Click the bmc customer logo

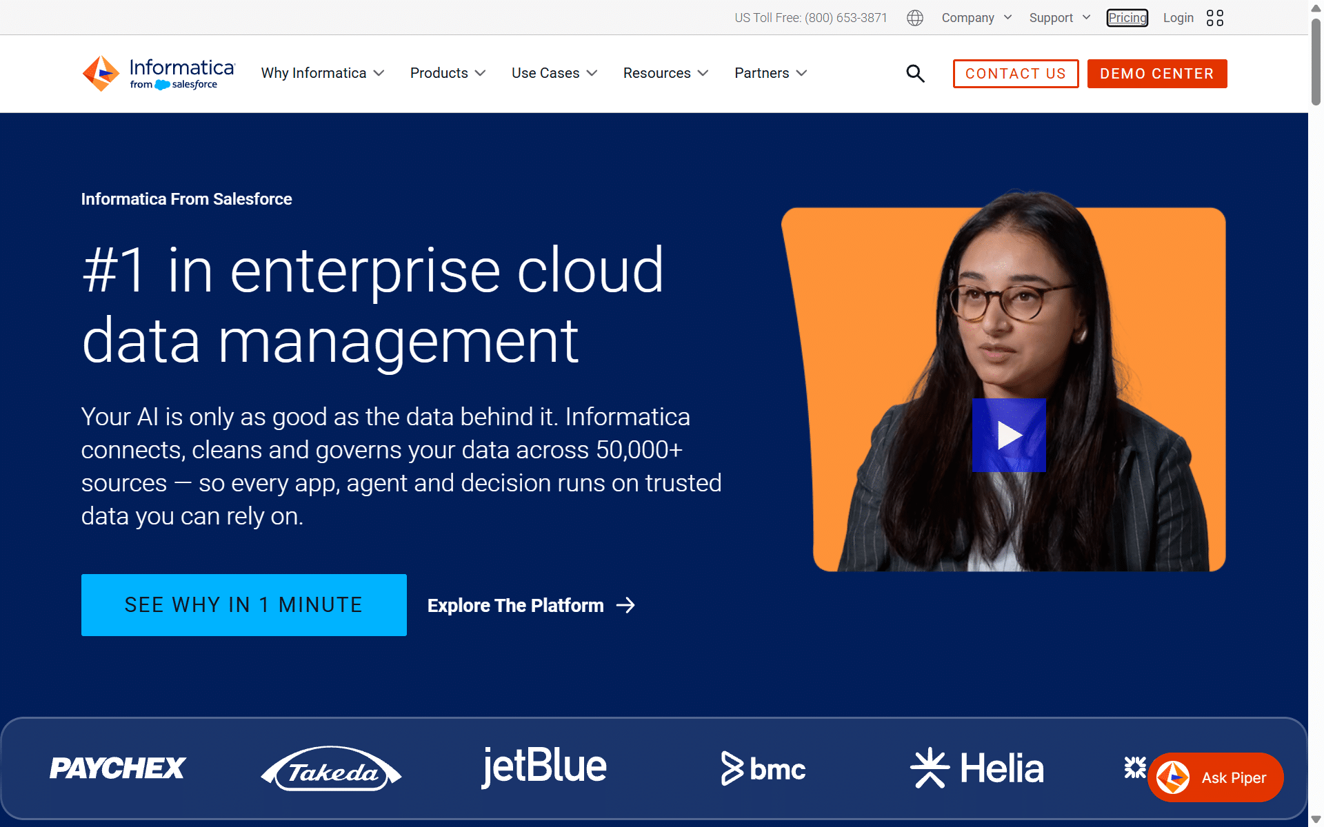763,768
